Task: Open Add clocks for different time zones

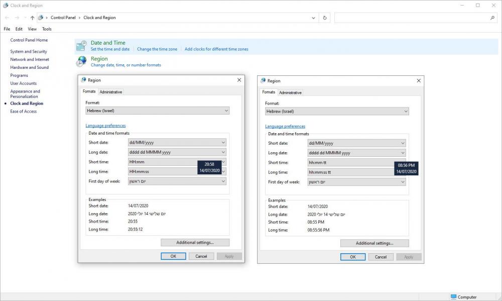Action: (x=216, y=49)
